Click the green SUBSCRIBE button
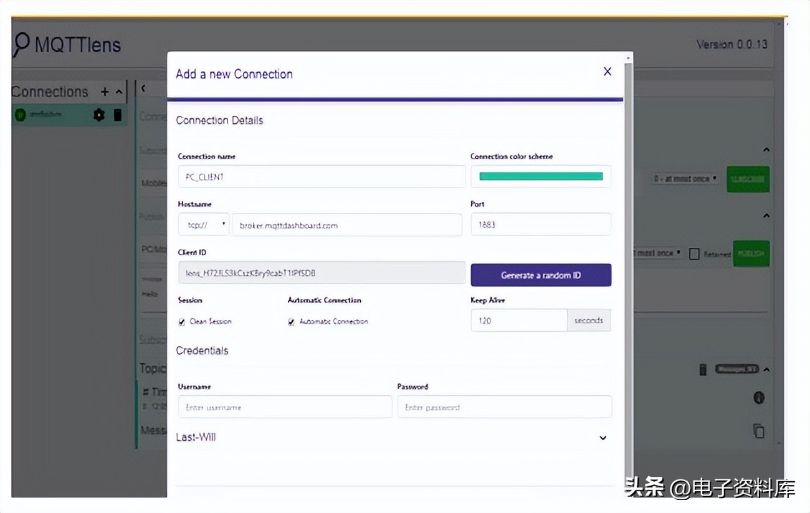 [748, 179]
